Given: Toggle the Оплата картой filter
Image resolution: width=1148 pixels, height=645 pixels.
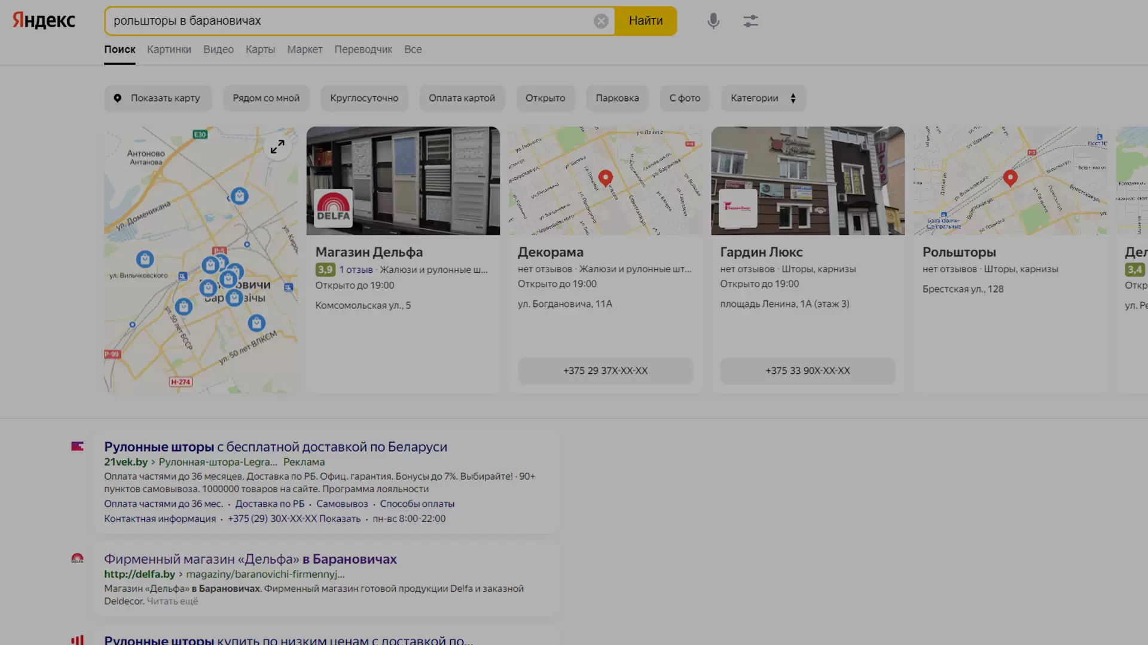Looking at the screenshot, I should (462, 98).
